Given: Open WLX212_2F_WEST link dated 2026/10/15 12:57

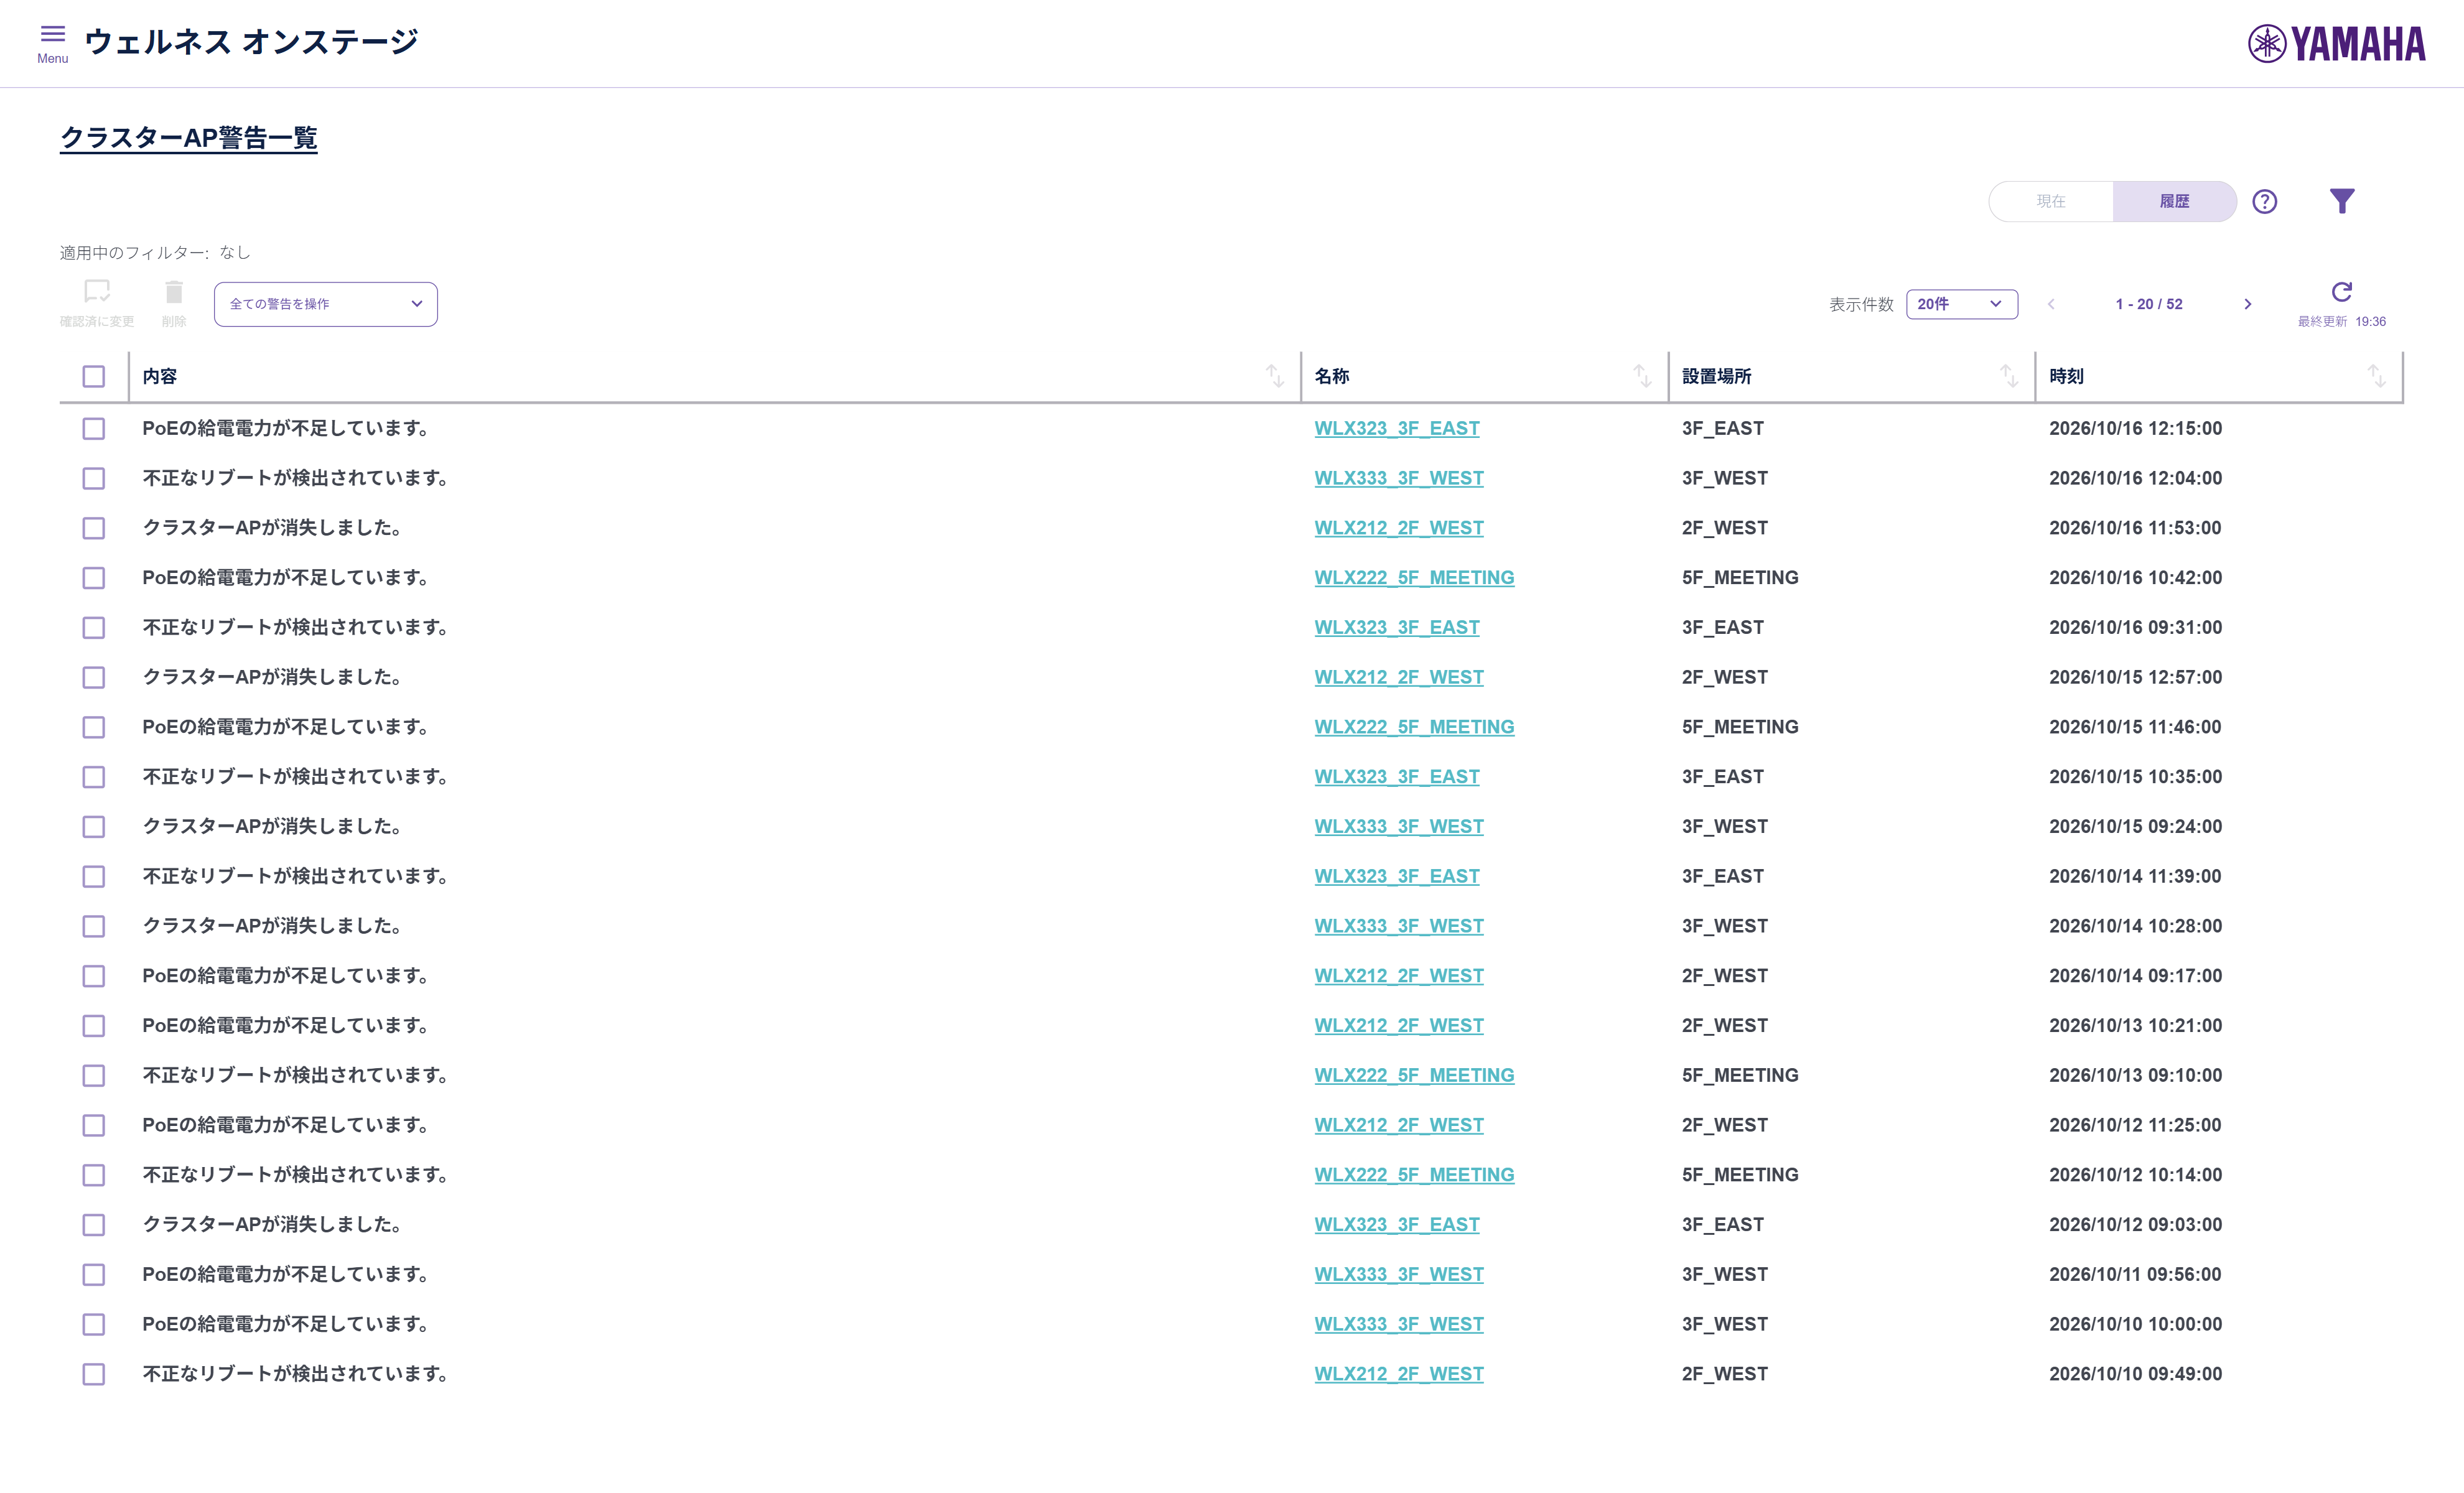Looking at the screenshot, I should [1398, 677].
